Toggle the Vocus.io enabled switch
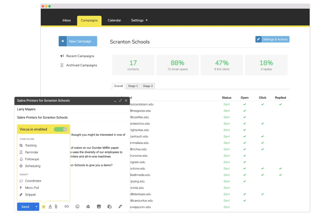Screen dimensions: 328x217 coord(61,129)
